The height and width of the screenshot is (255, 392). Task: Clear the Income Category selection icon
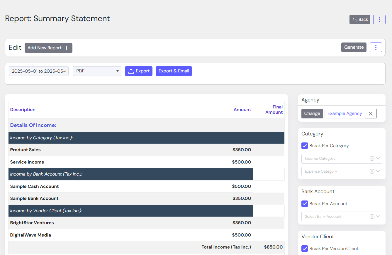pyautogui.click(x=372, y=159)
